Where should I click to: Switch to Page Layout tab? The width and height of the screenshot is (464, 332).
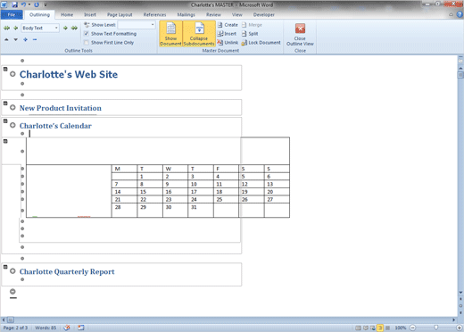120,14
